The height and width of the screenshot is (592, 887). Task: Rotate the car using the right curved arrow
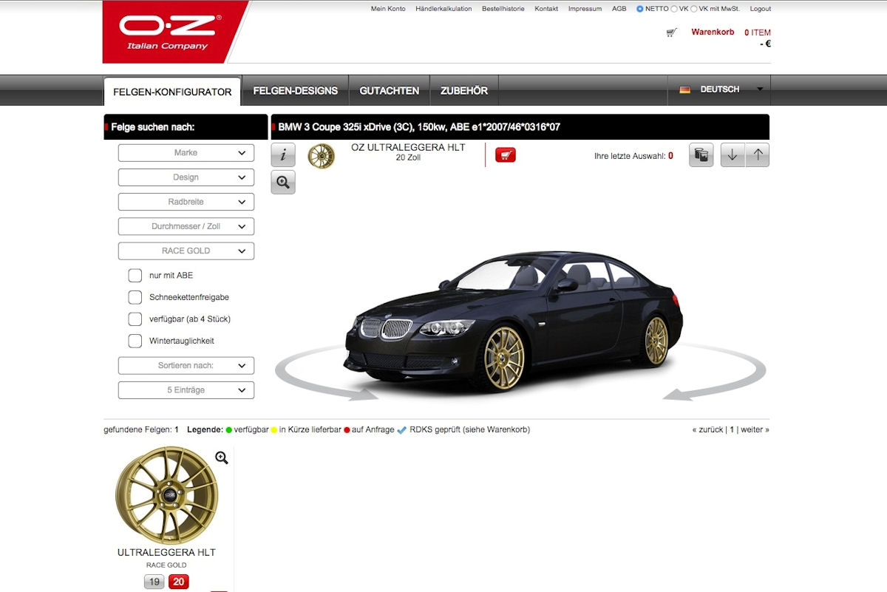click(715, 373)
